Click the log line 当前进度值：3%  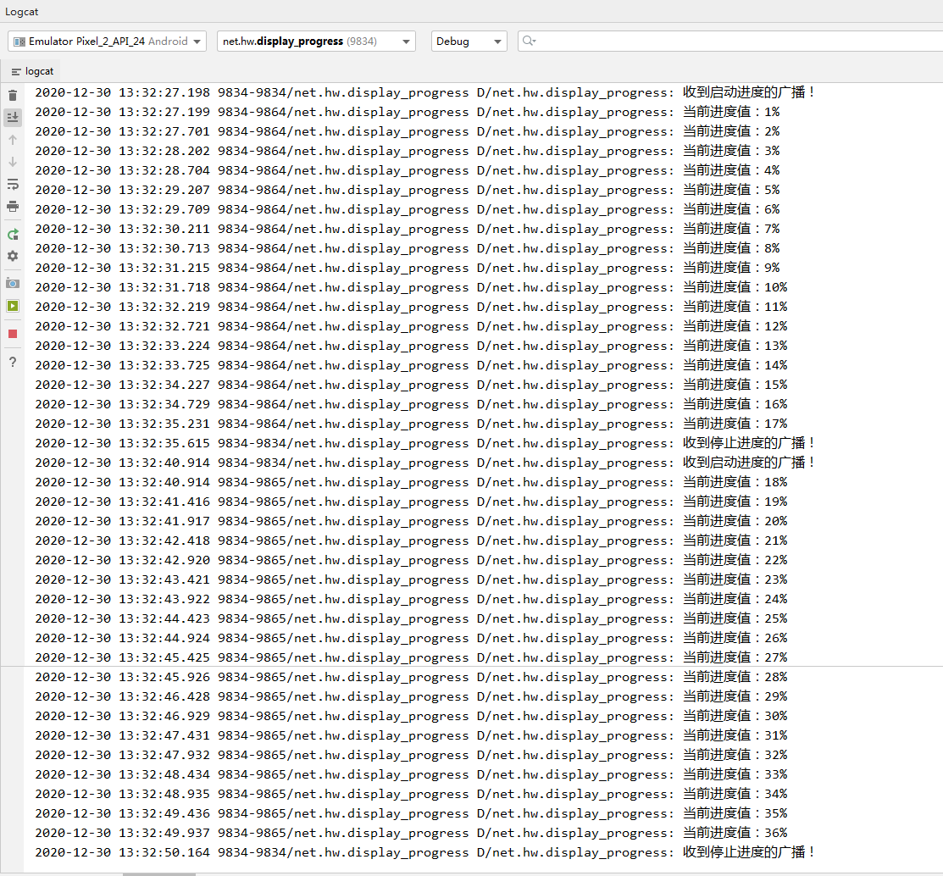click(408, 151)
